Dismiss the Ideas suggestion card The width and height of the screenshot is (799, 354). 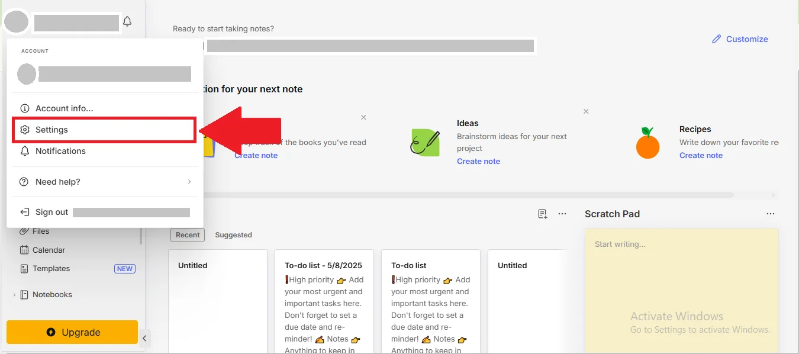pos(586,111)
